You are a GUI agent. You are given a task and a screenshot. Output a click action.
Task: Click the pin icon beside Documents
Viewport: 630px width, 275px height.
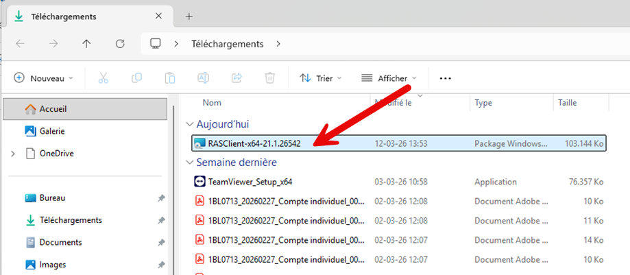(161, 243)
